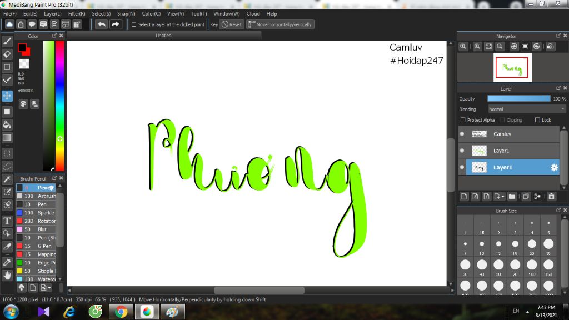Open the File menu
The width and height of the screenshot is (569, 320).
coord(10,14)
